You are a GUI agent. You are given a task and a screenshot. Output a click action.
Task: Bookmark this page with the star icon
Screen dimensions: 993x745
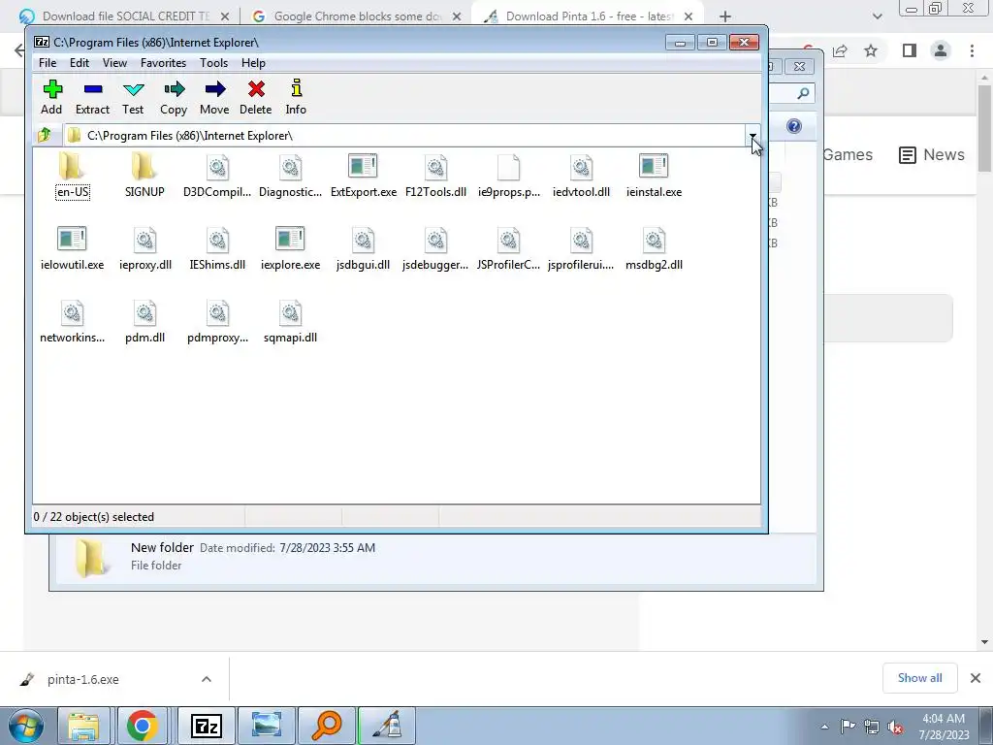(x=872, y=50)
